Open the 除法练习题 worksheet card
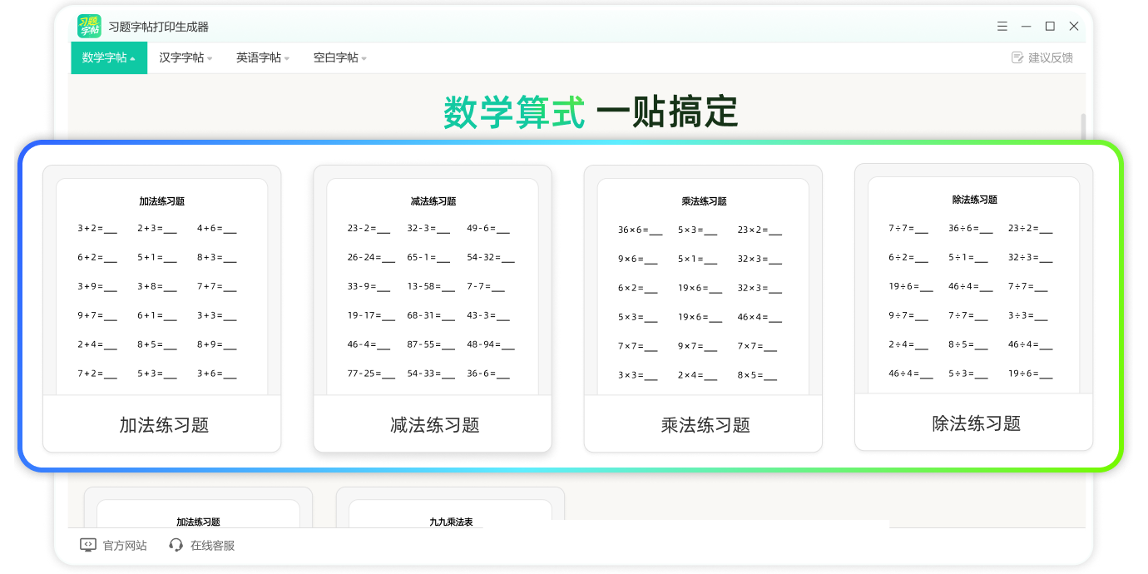 pyautogui.click(x=973, y=308)
